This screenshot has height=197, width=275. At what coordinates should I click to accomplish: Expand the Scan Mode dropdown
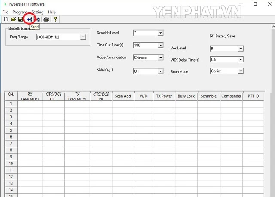pos(240,71)
